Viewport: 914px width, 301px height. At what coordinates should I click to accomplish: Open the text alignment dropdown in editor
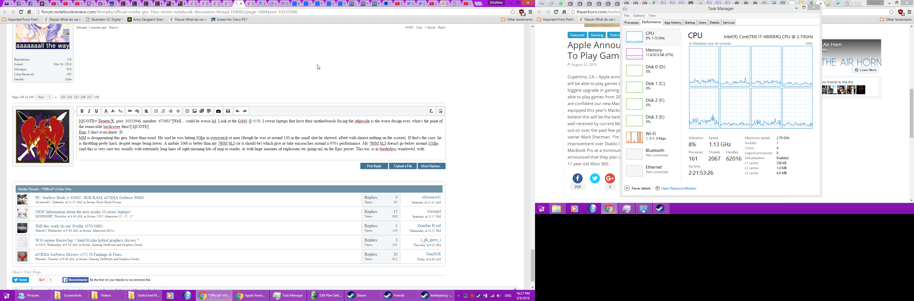tap(147, 111)
